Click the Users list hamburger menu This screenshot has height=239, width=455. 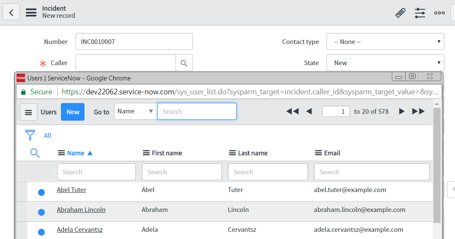click(x=28, y=112)
